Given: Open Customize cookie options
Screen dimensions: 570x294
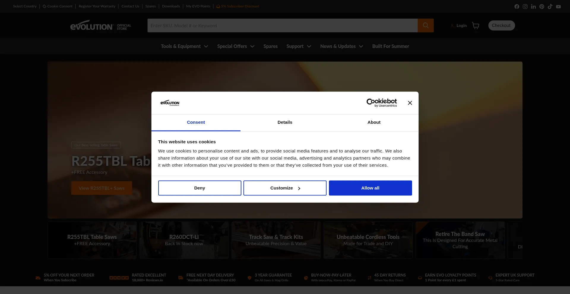Looking at the screenshot, I should (x=285, y=188).
